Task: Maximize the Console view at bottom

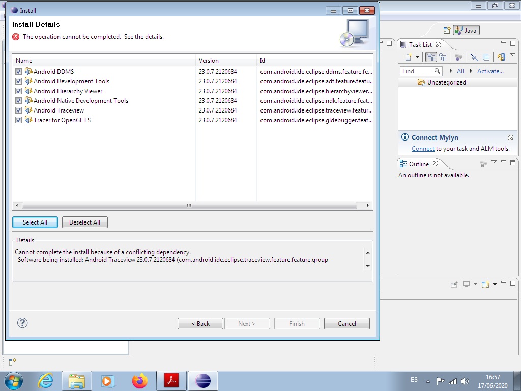Action: click(513, 283)
